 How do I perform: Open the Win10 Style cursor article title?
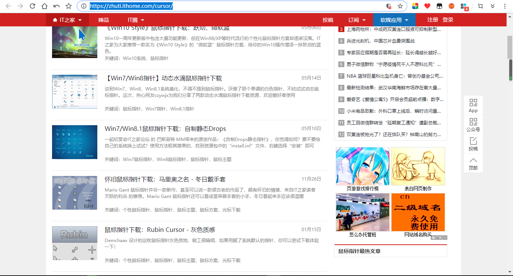click(x=167, y=28)
